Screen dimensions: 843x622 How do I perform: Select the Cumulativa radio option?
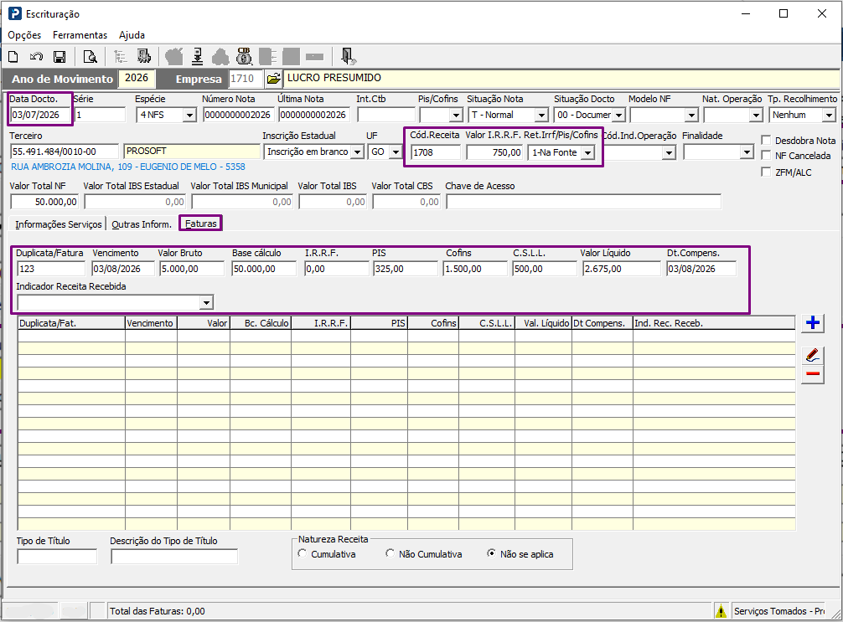303,553
